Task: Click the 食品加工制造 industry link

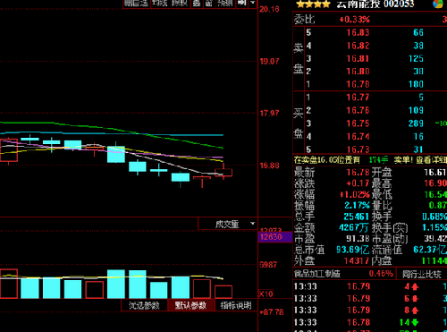Action: pyautogui.click(x=317, y=274)
